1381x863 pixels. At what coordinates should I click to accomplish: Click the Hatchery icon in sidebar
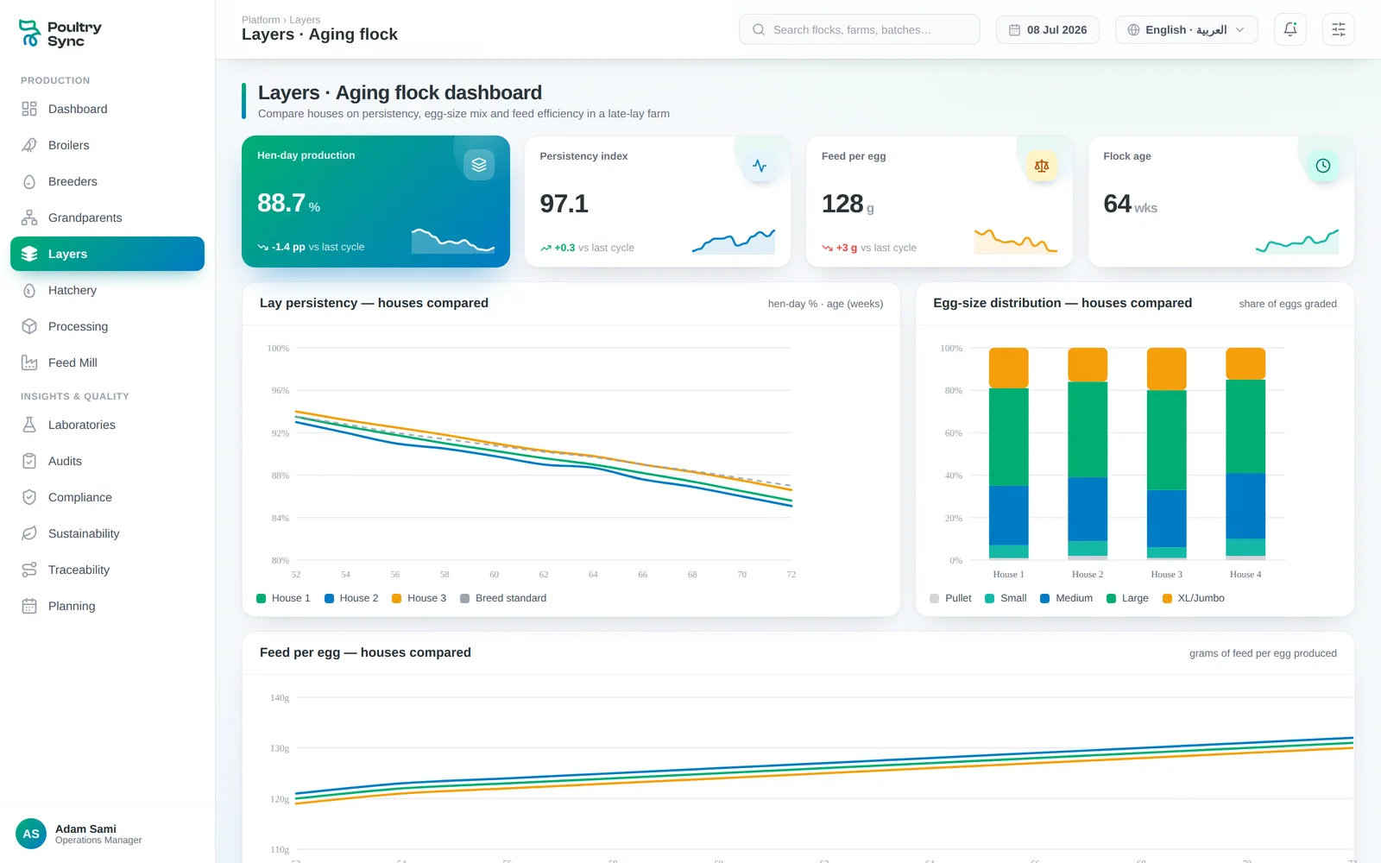pos(29,290)
